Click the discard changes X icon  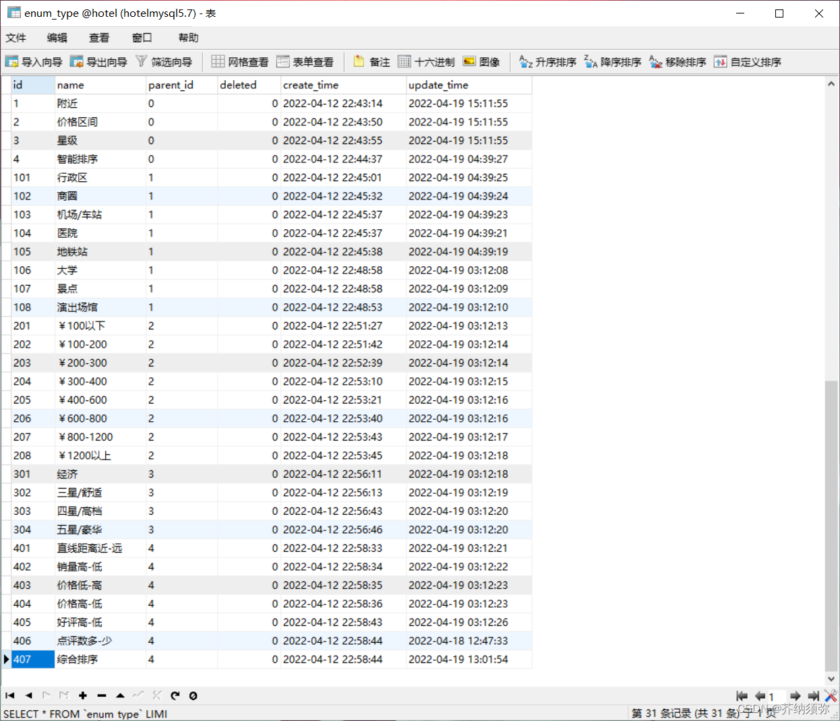(x=156, y=695)
